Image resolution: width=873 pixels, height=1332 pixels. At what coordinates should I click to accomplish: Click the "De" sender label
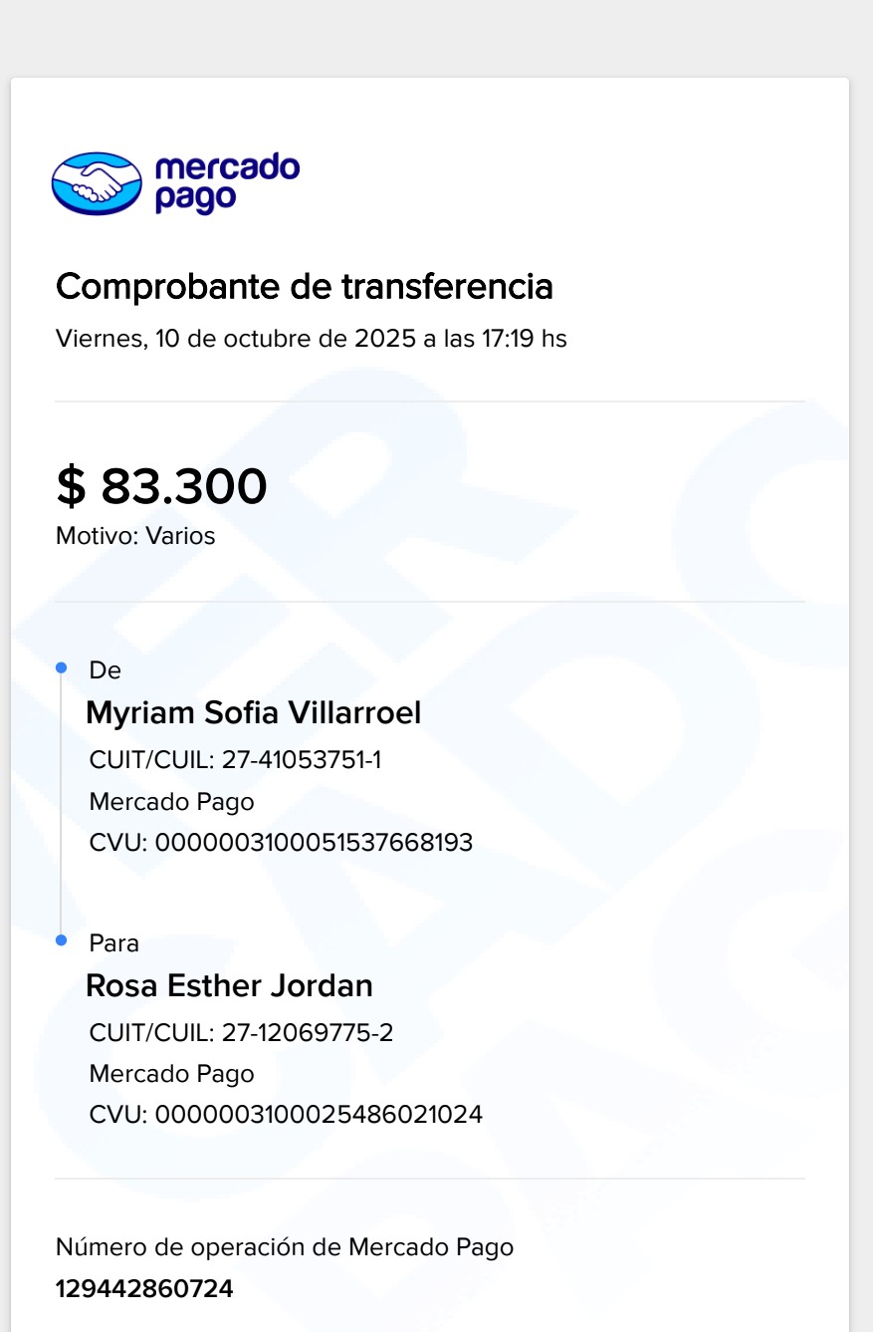[105, 670]
